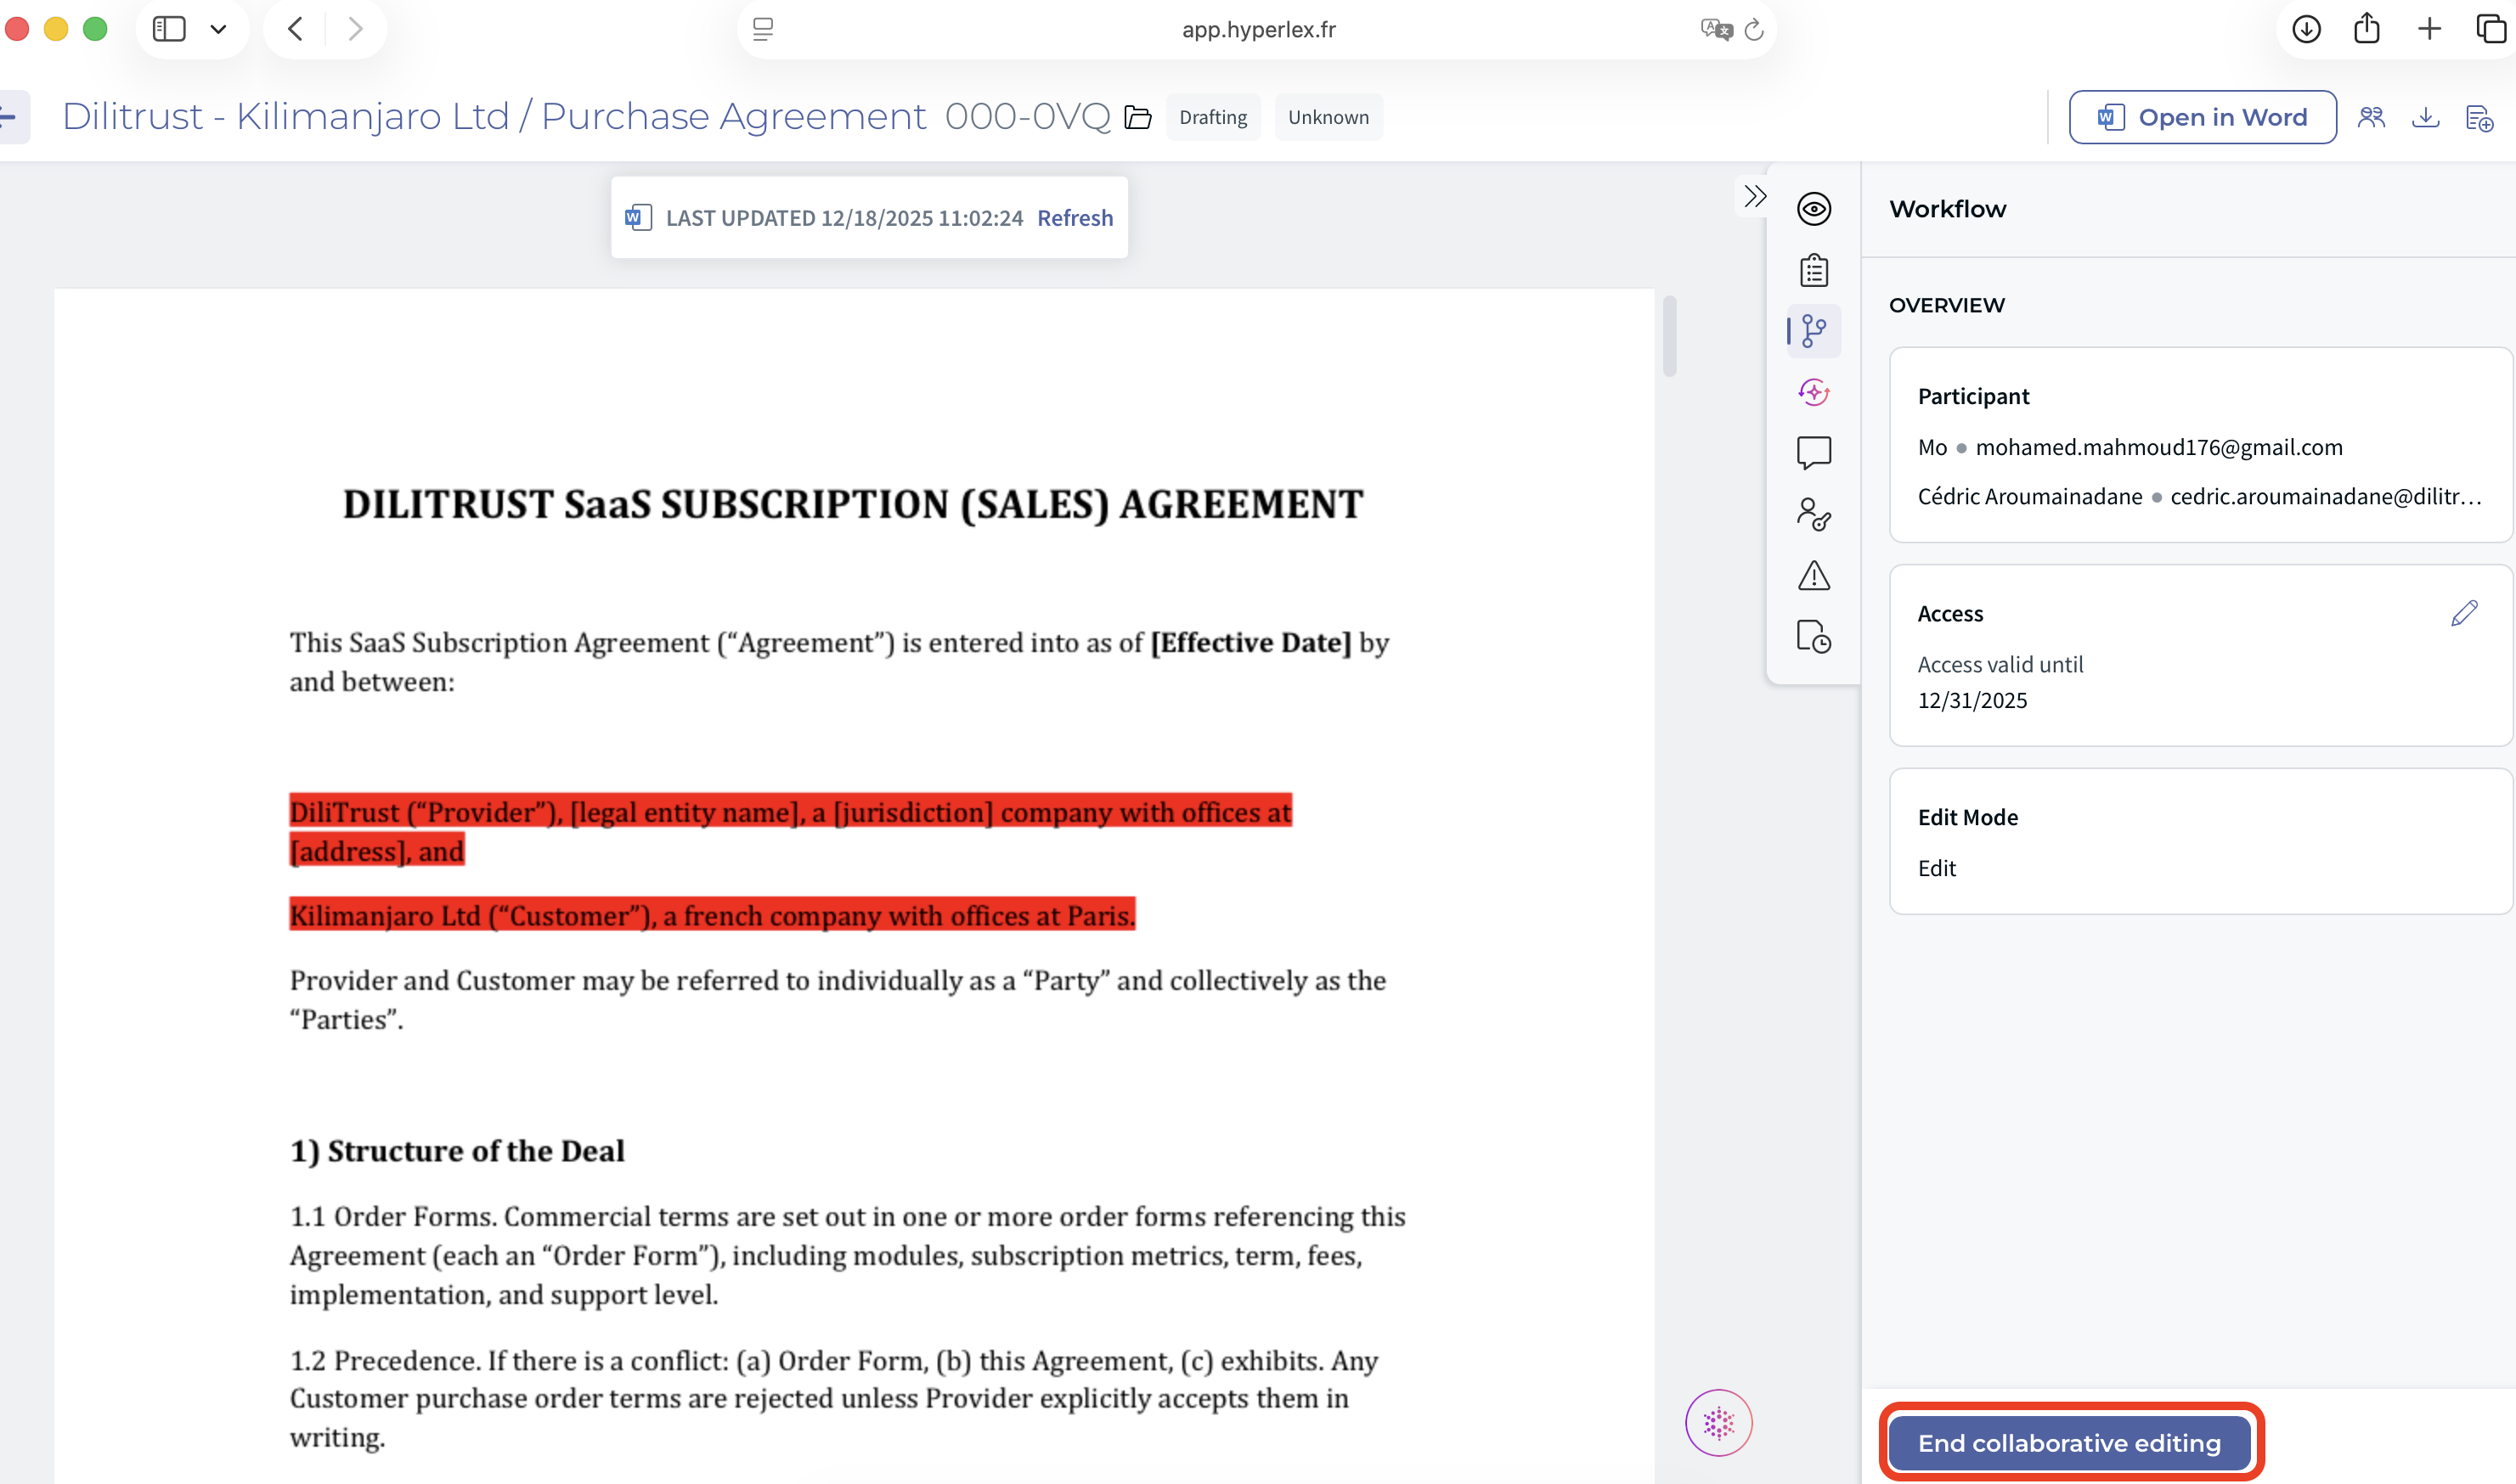Click the Unknown status tag
The image size is (2516, 1484).
1328,117
